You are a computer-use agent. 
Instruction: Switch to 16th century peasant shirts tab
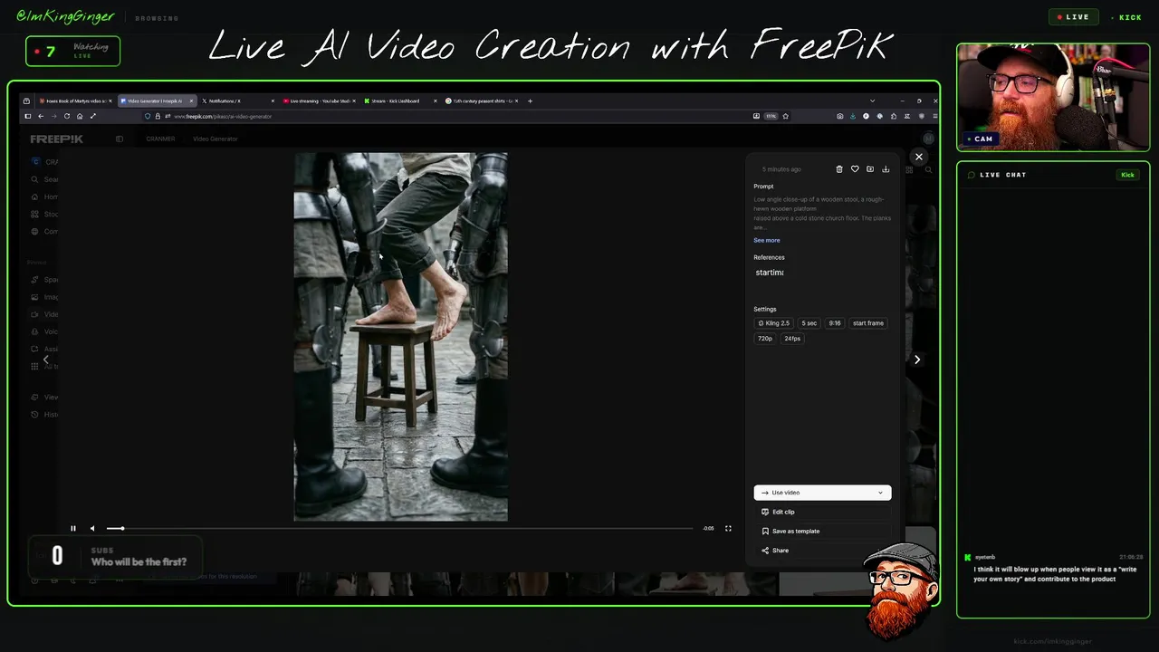click(482, 101)
